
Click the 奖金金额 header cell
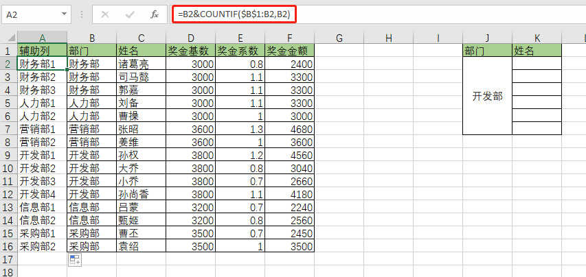click(290, 50)
